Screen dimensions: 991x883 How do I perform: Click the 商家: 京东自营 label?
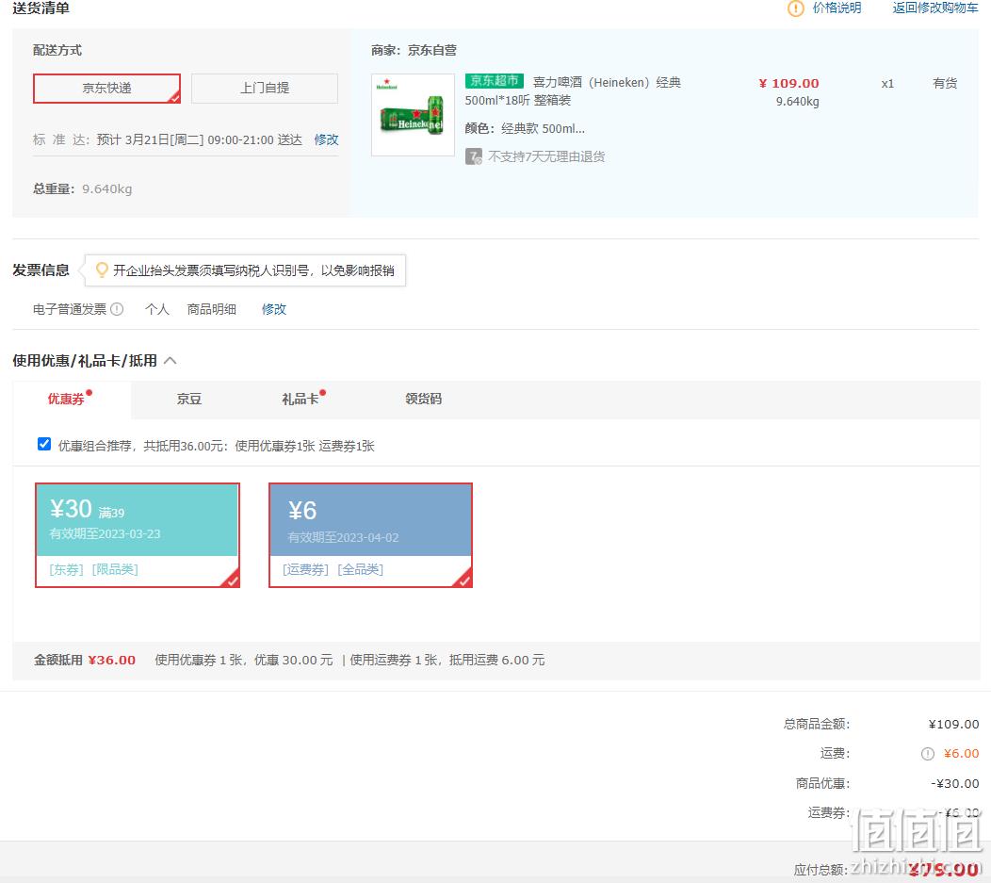pyautogui.click(x=414, y=50)
